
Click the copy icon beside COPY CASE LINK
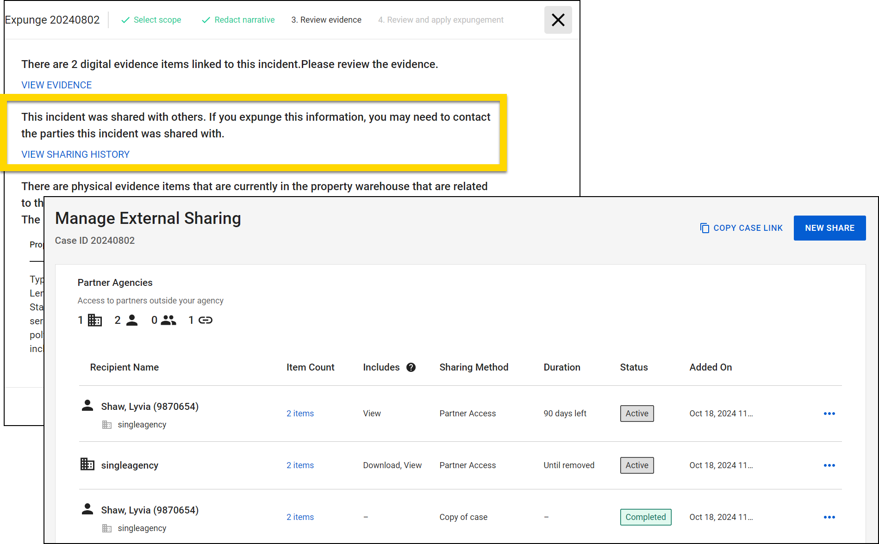coord(704,228)
